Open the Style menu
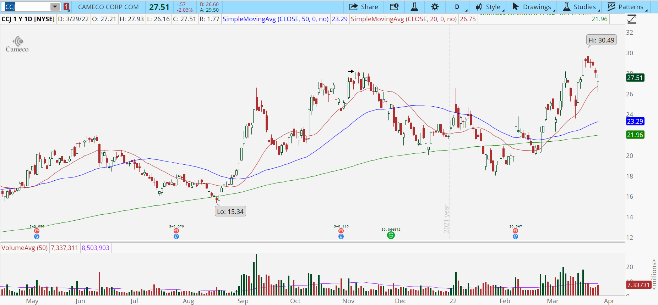Viewport: 658px width, 305px height. point(490,7)
